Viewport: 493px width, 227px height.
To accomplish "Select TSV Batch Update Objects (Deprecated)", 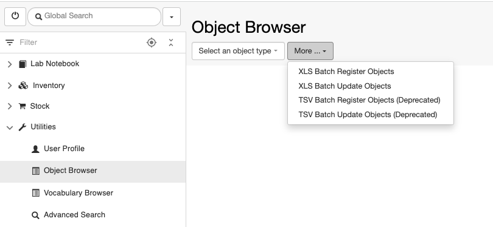I will (x=368, y=115).
